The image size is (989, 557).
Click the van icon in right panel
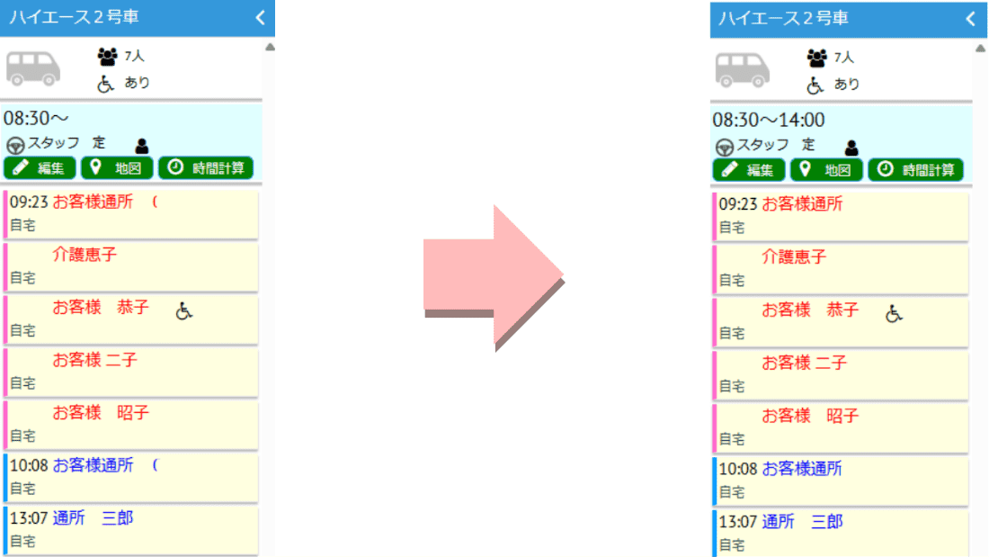click(x=743, y=70)
